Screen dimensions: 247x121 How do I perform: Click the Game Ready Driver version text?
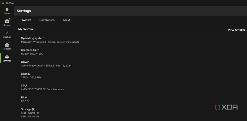pyautogui.click(x=46, y=65)
